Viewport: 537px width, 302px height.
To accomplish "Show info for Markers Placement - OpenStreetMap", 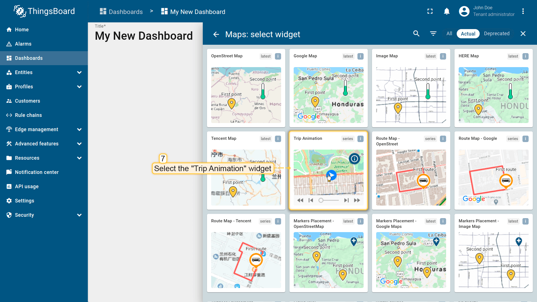I will (x=361, y=221).
